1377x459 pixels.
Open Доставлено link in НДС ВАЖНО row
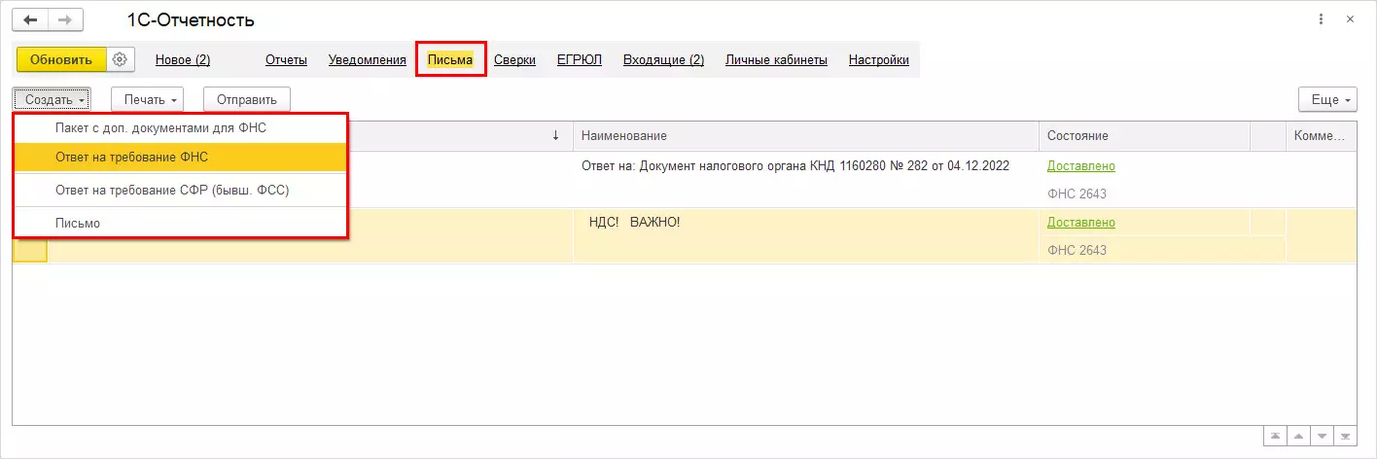(x=1080, y=223)
